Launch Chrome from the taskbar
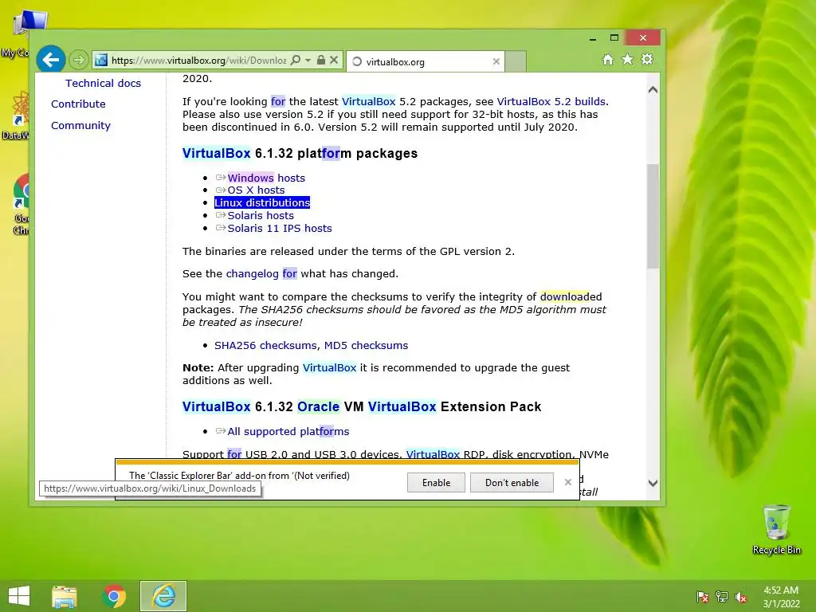The height and width of the screenshot is (612, 816). pos(114,596)
